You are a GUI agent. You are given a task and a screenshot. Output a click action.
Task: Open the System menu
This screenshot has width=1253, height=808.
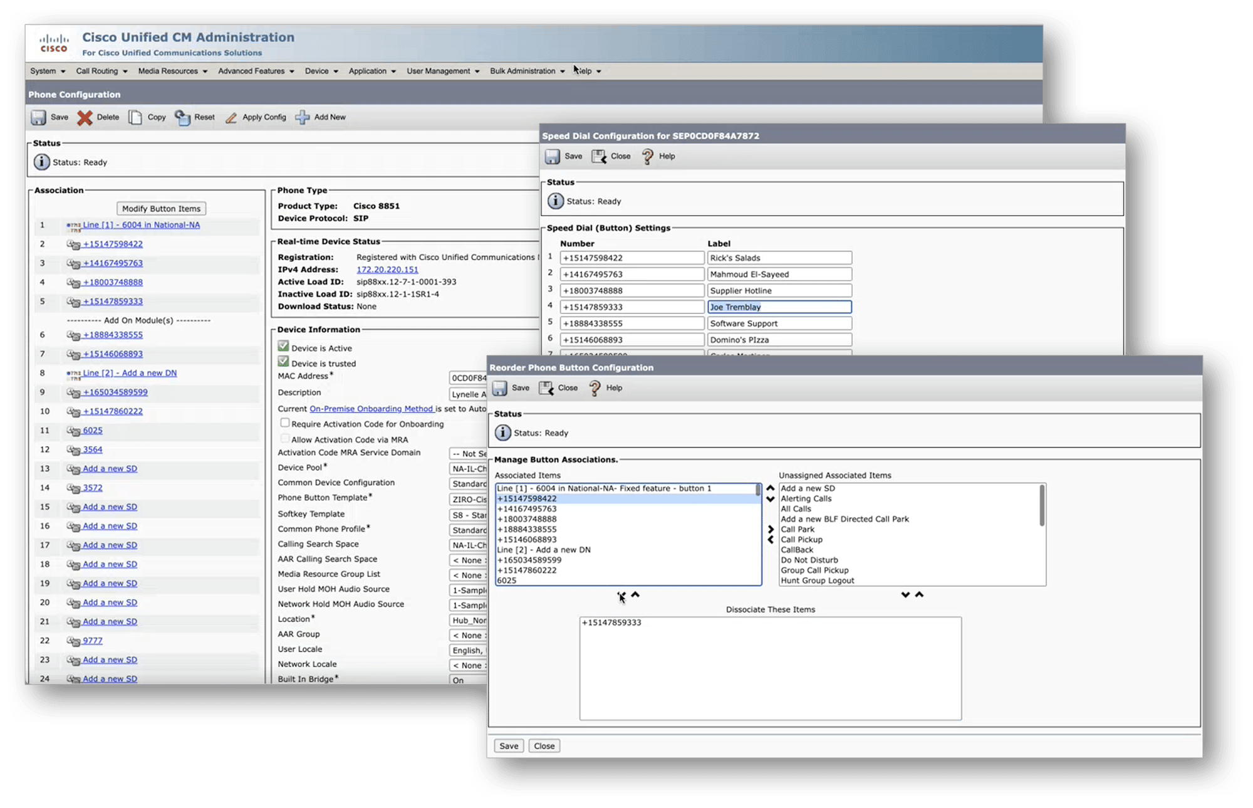(48, 71)
